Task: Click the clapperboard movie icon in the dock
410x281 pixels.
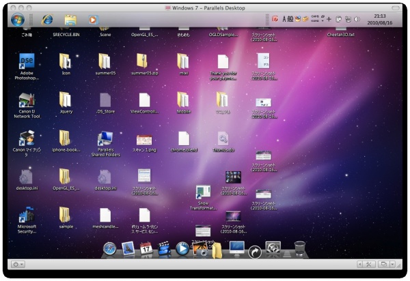Action: (164, 248)
